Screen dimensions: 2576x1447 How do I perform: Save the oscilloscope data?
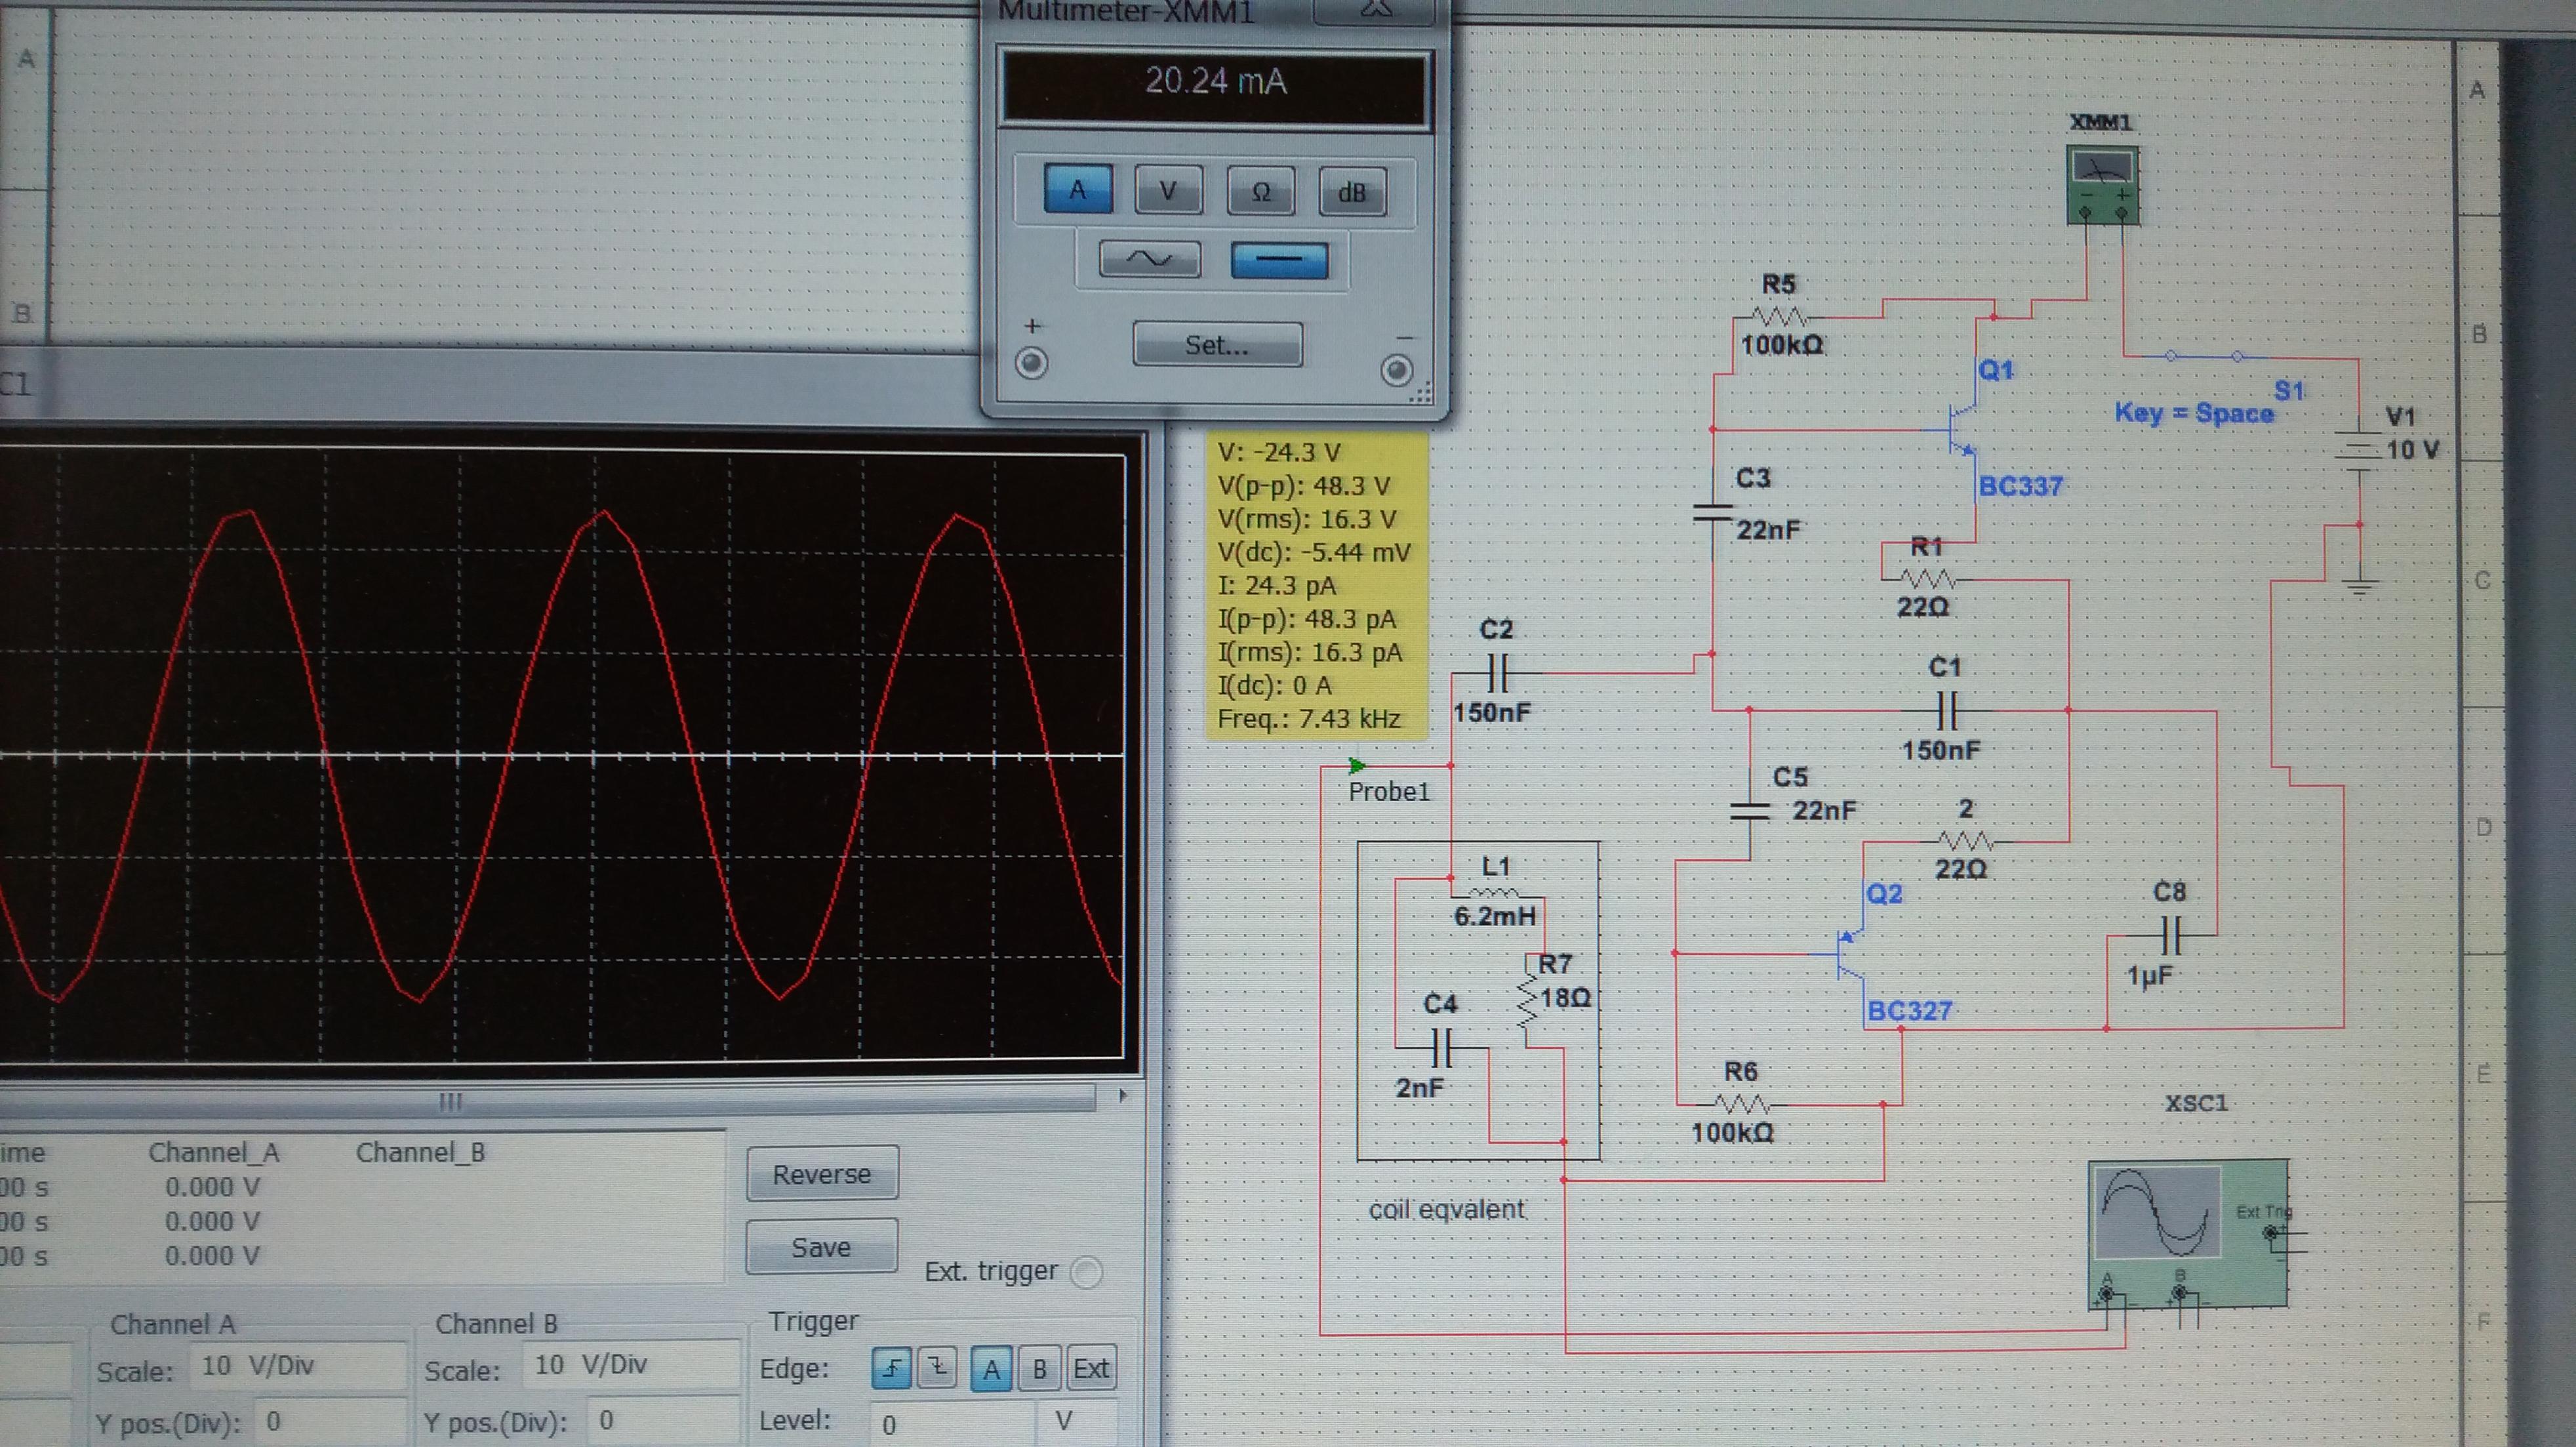(x=821, y=1247)
